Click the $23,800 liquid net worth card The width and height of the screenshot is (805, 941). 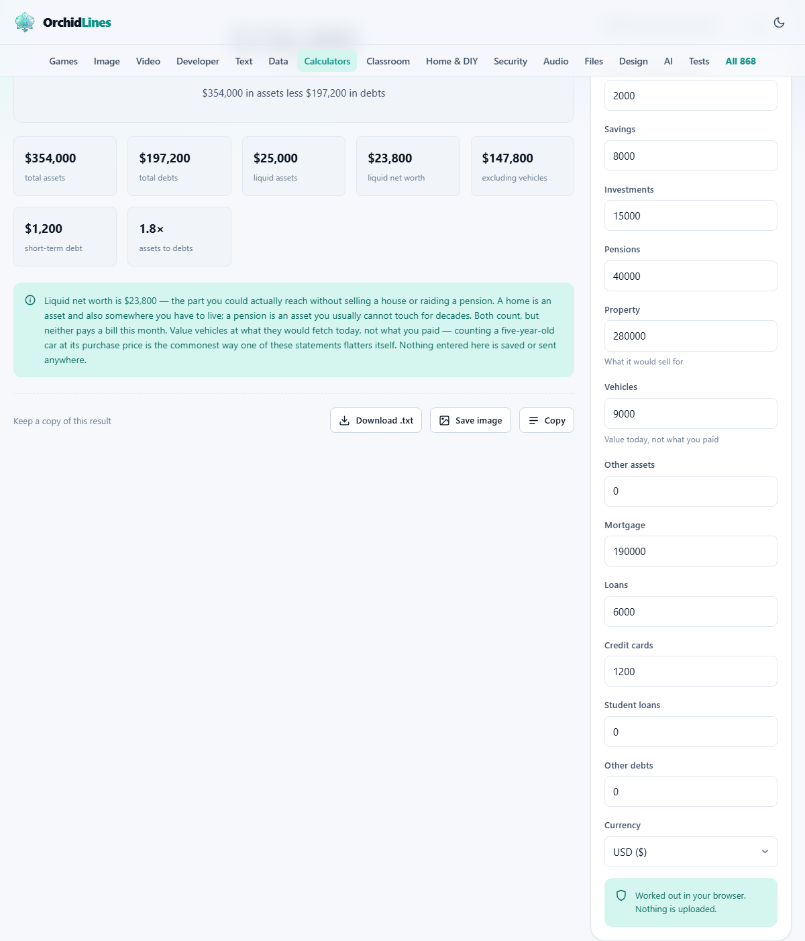coord(408,166)
